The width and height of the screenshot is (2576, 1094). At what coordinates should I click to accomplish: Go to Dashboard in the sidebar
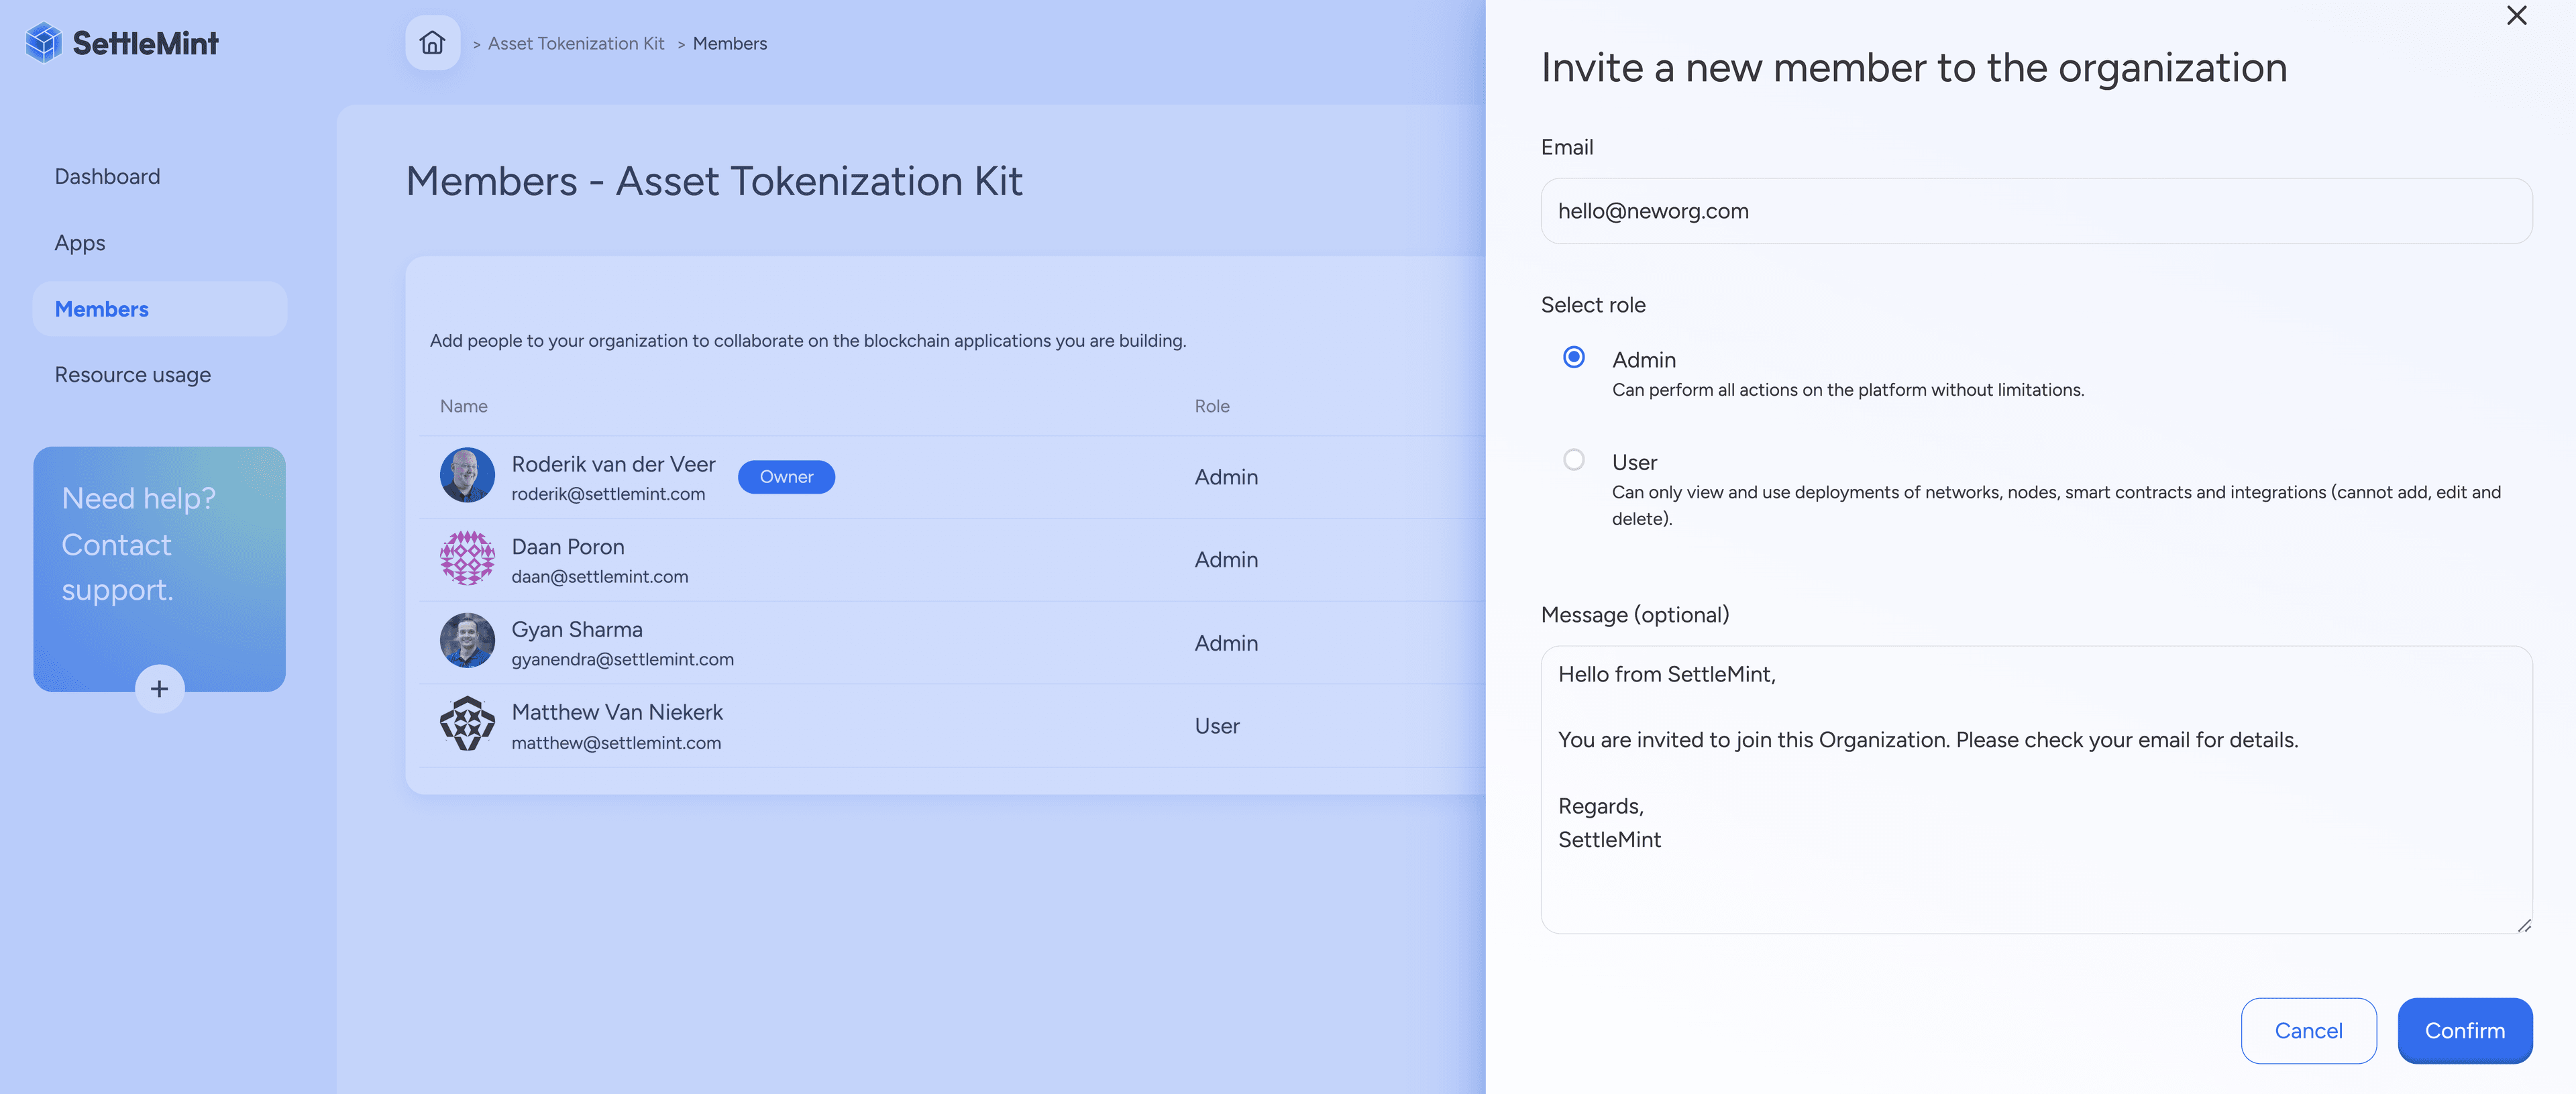(x=107, y=177)
